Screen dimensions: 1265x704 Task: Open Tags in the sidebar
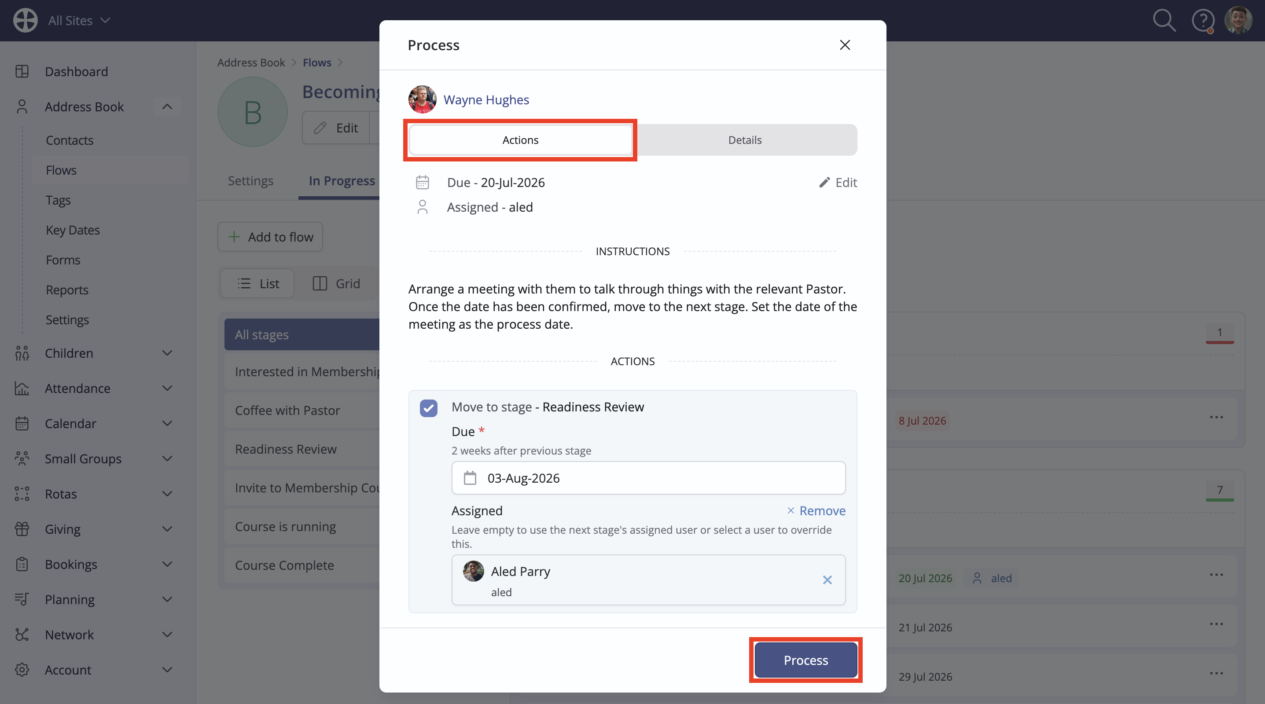(x=58, y=200)
